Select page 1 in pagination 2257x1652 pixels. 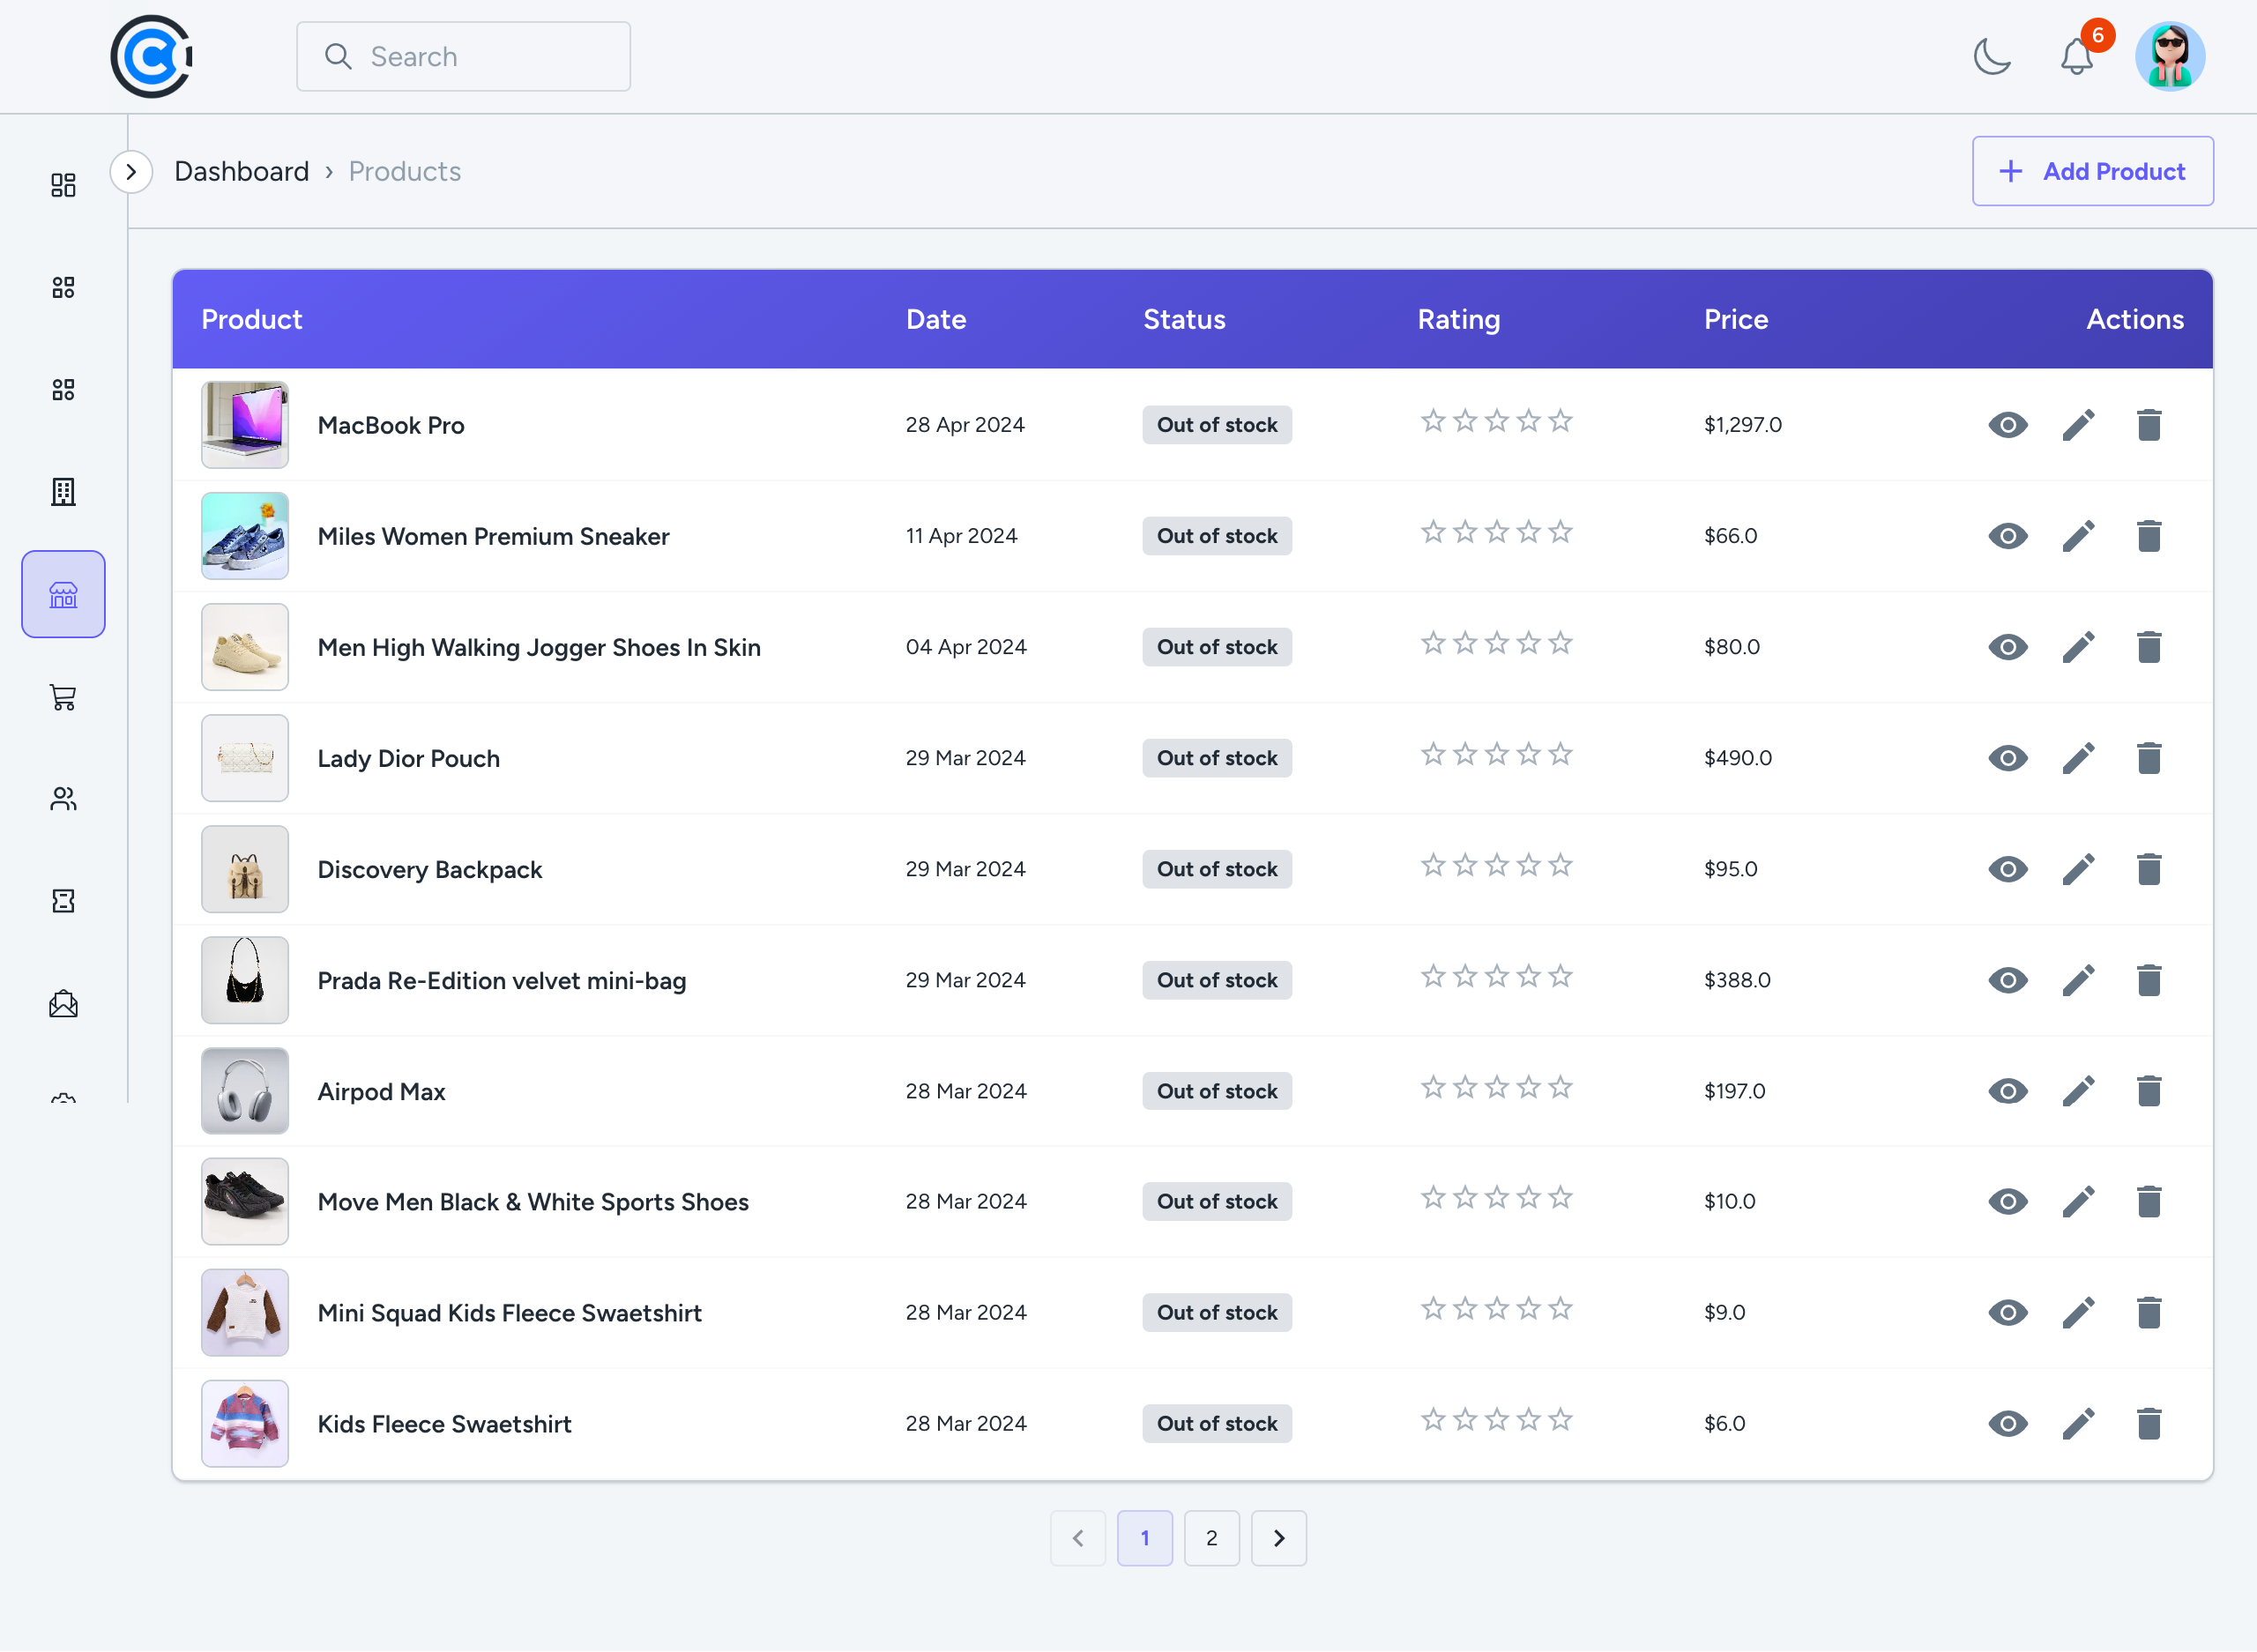click(1144, 1538)
